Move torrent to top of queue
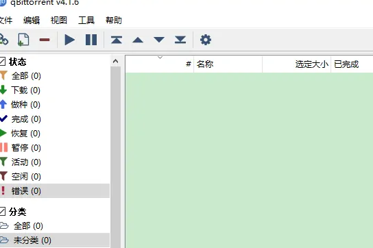The image size is (373, 248). coord(117,40)
